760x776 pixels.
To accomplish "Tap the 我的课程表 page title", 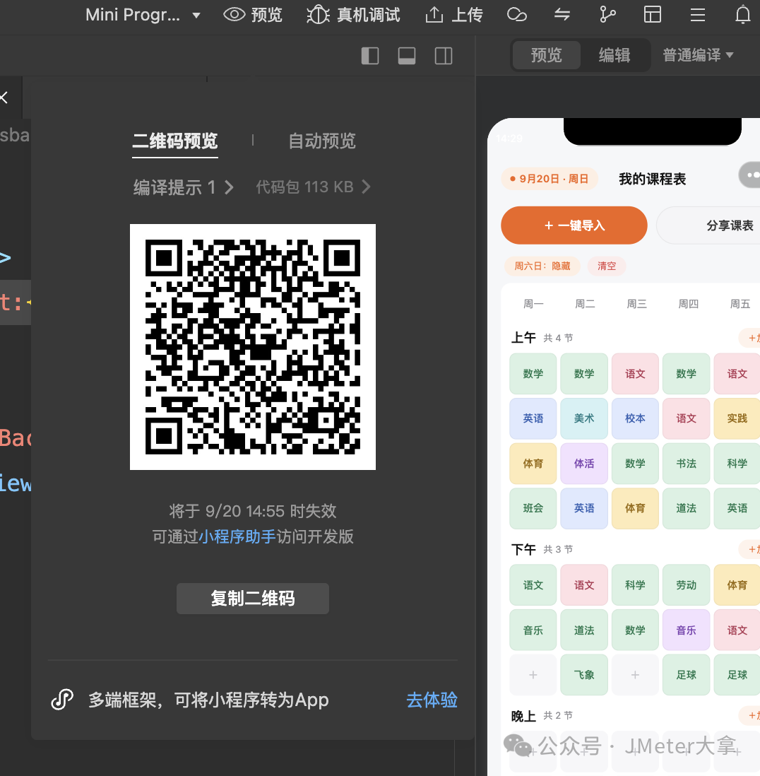I will 652,179.
